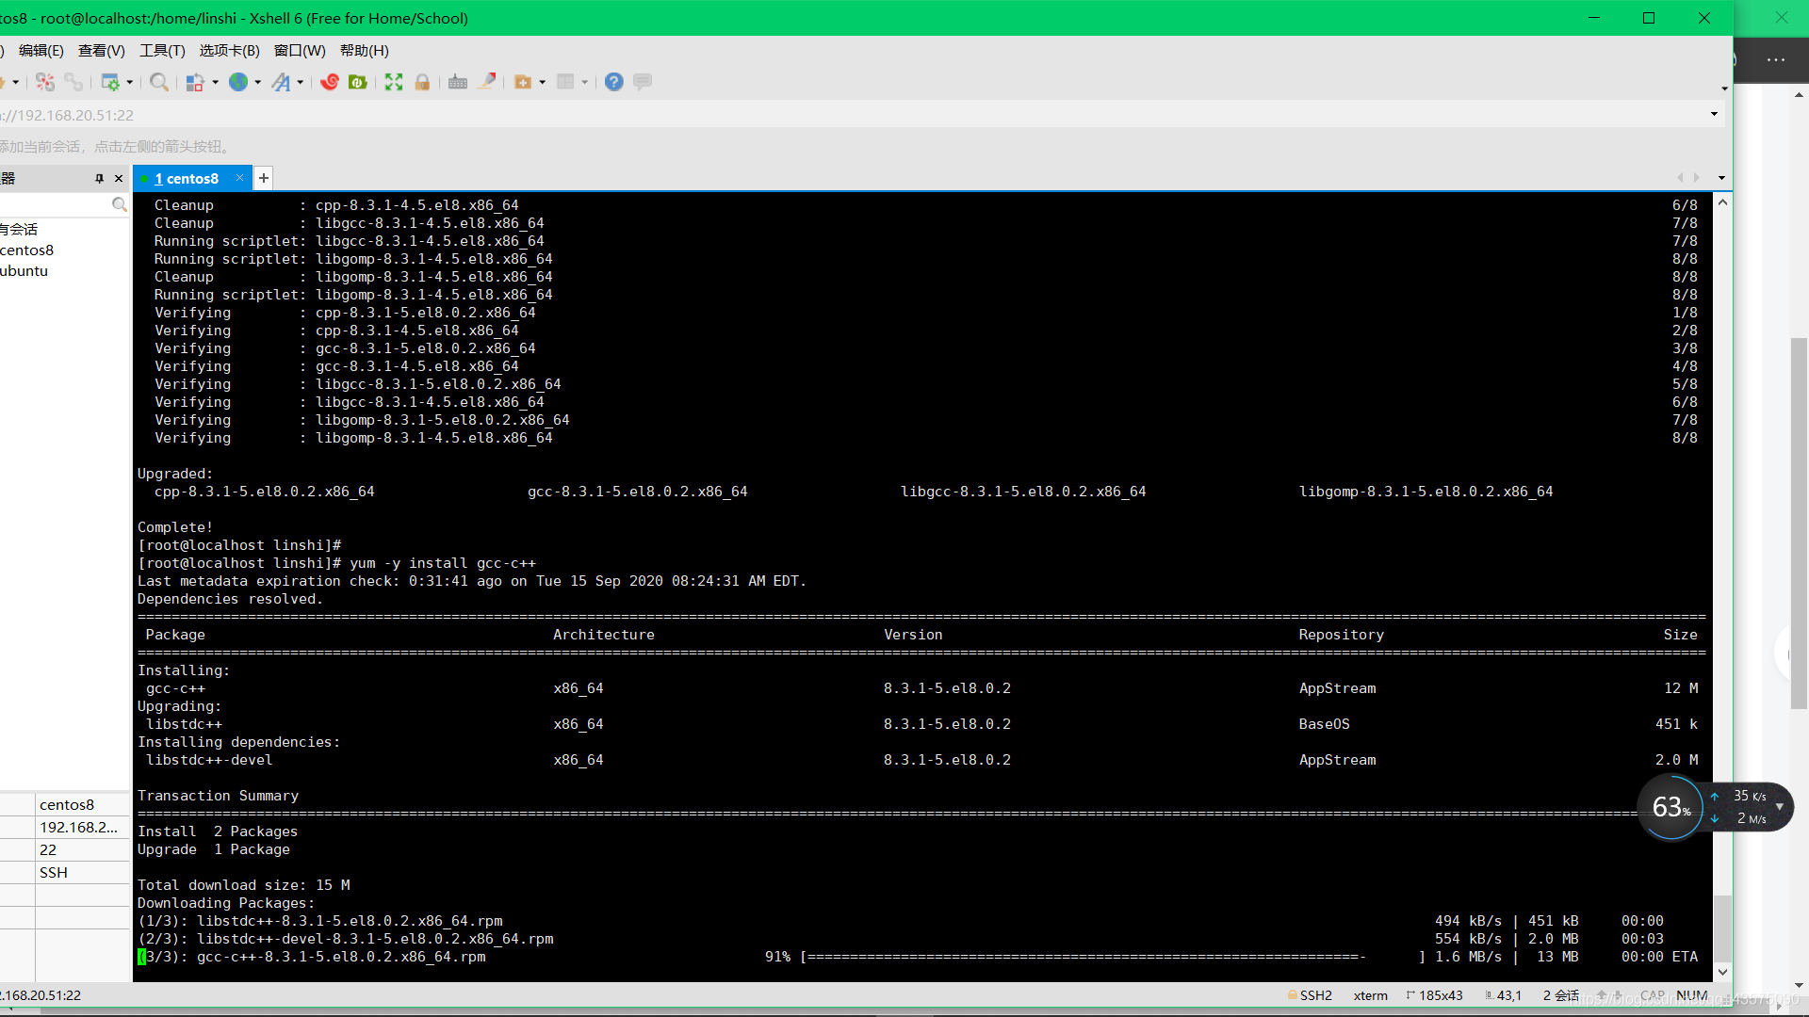Click the color scheme icon in the toolbar
Screen dimensions: 1809x1017
(195, 82)
